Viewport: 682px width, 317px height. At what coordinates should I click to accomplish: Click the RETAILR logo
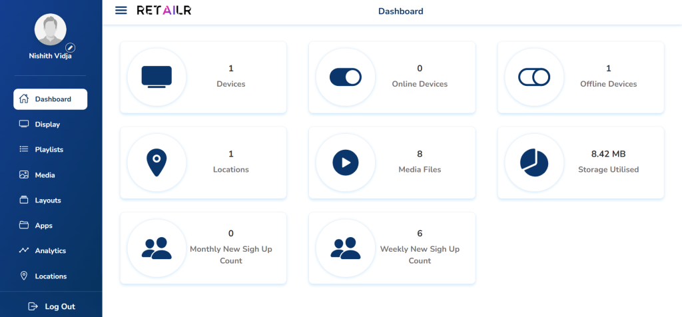[164, 11]
